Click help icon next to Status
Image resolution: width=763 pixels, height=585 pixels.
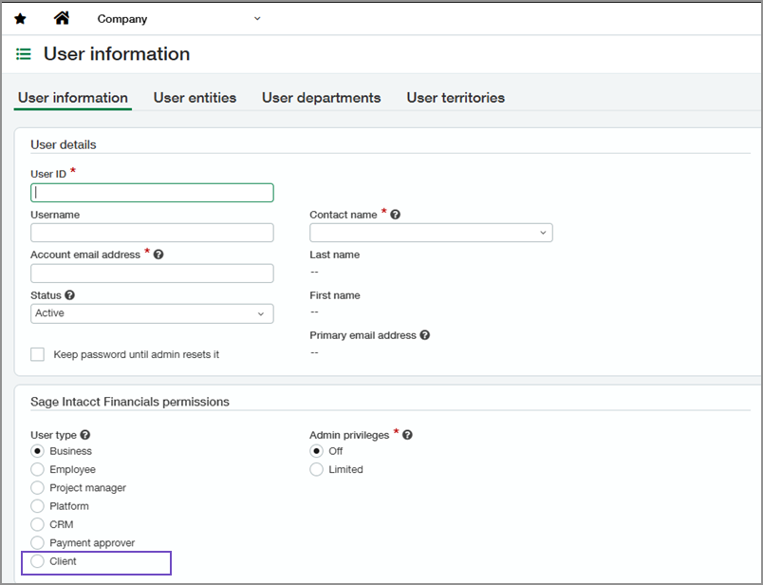[x=70, y=295]
